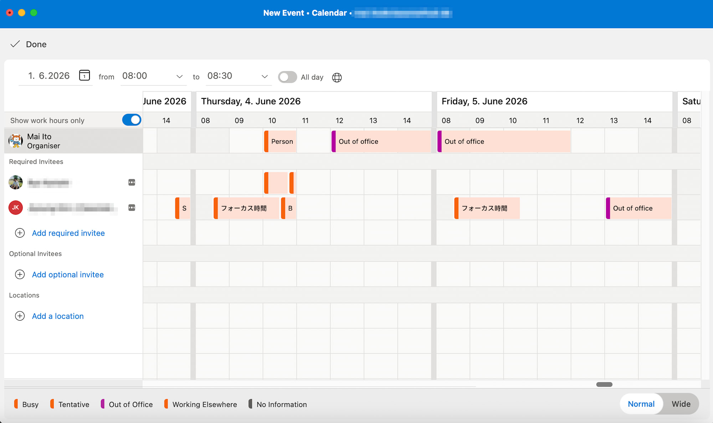
Task: Click the JK invitee avatar
Action: (x=16, y=208)
